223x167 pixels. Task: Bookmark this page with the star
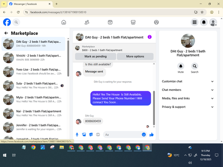tap(202, 12)
